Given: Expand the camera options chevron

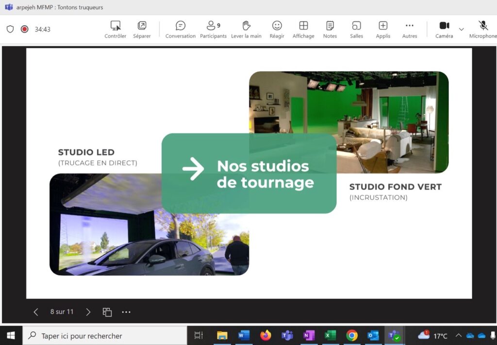Looking at the screenshot, I should tap(461, 29).
